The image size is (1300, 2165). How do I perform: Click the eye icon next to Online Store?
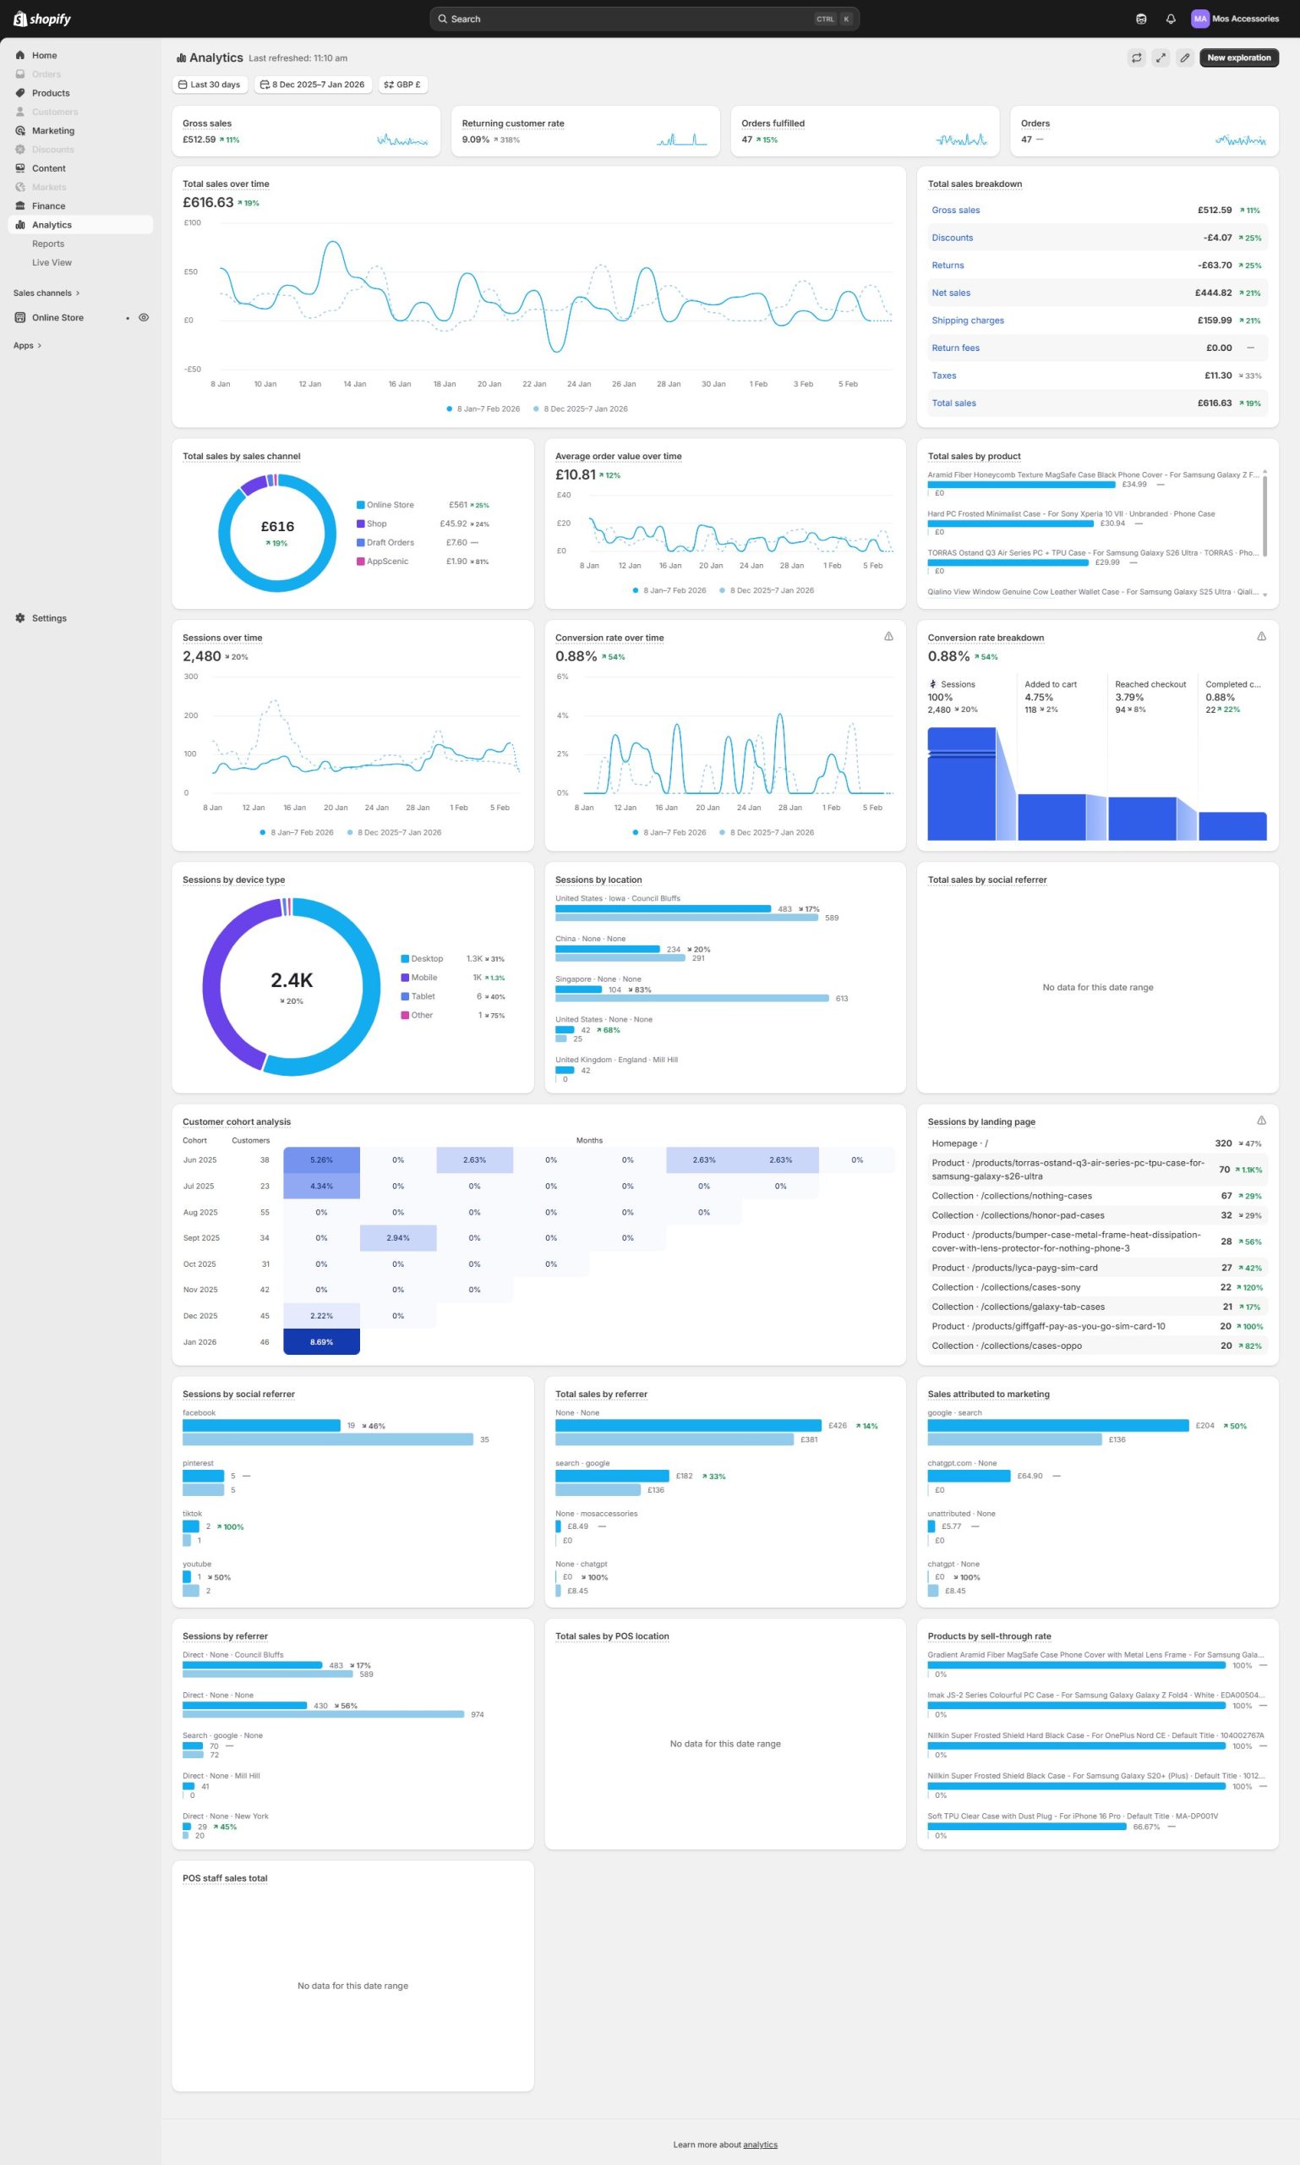tap(144, 317)
